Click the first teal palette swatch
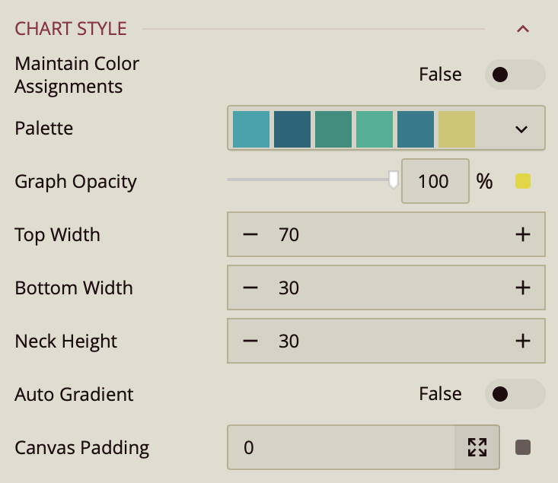The image size is (558, 483). click(251, 129)
